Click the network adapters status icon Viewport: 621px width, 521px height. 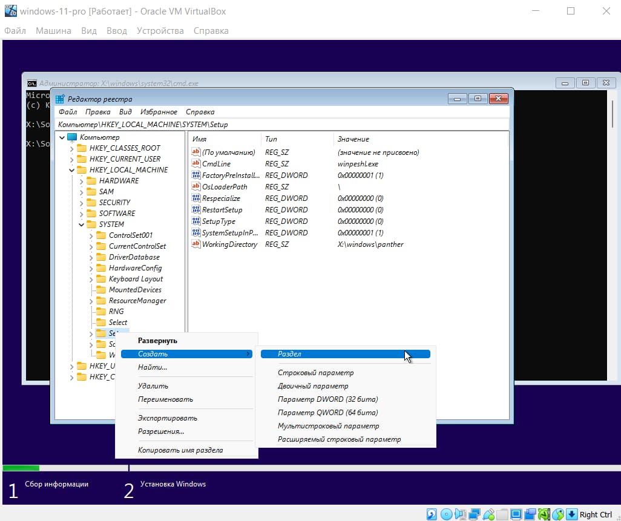[x=474, y=514]
